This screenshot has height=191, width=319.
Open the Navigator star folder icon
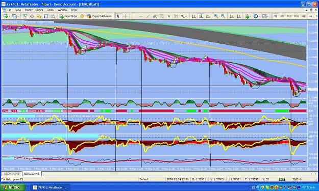coord(39,16)
